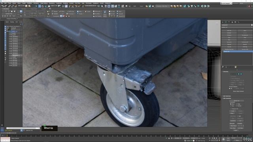Activate the Select and Rotate tool
The width and height of the screenshot is (253, 142).
pyautogui.click(x=43, y=6)
